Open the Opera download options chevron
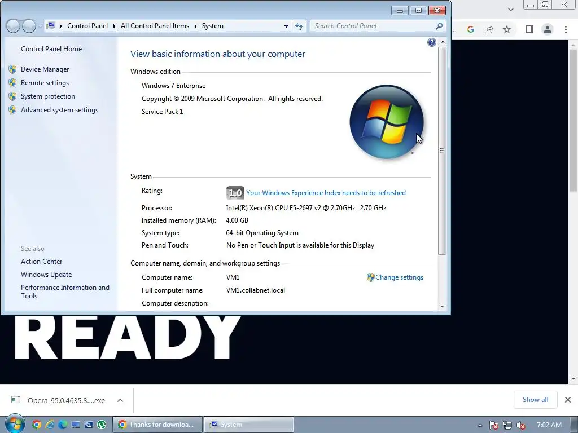Image resolution: width=578 pixels, height=433 pixels. (120, 400)
